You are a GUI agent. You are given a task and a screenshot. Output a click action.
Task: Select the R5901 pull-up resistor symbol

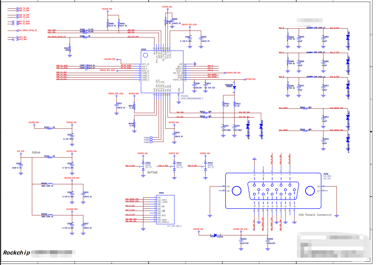119,24
